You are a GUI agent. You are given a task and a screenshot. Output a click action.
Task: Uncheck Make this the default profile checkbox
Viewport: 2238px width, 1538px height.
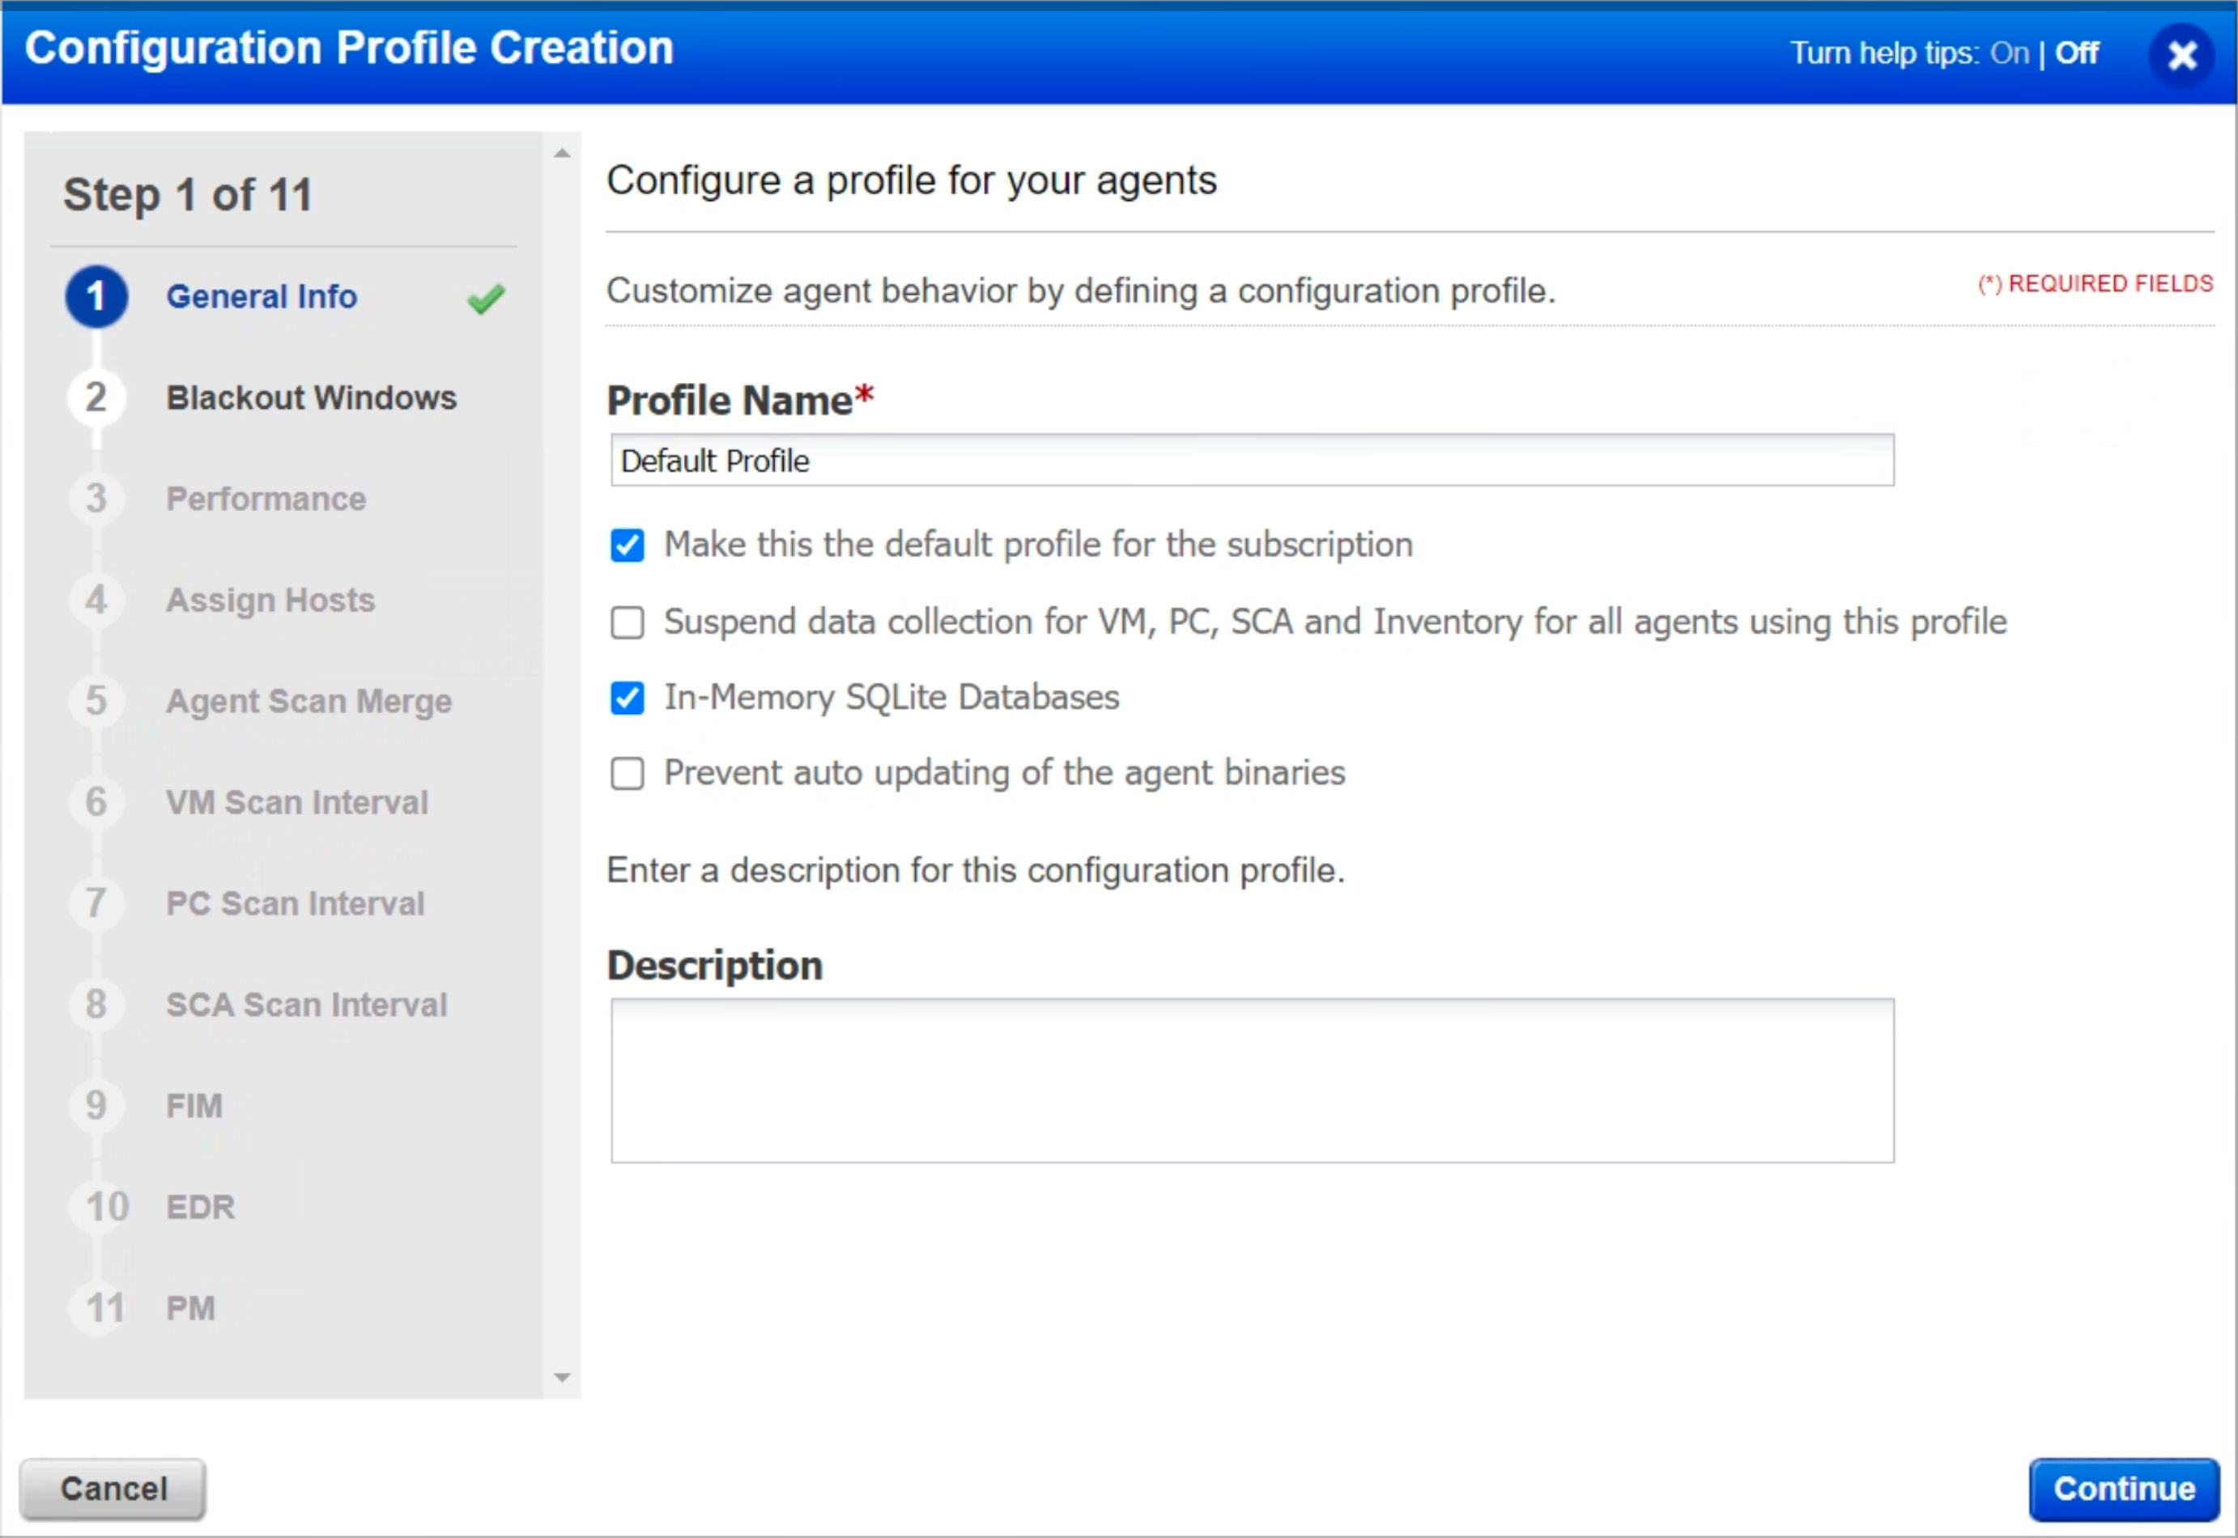tap(628, 546)
